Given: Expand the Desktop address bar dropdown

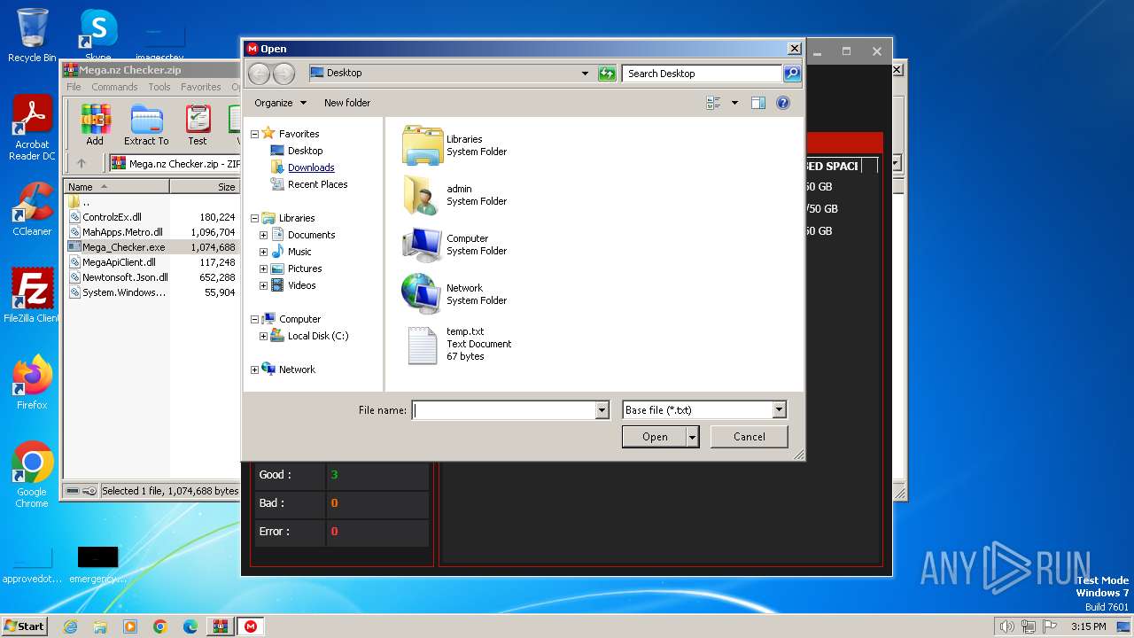Looking at the screenshot, I should click(585, 74).
